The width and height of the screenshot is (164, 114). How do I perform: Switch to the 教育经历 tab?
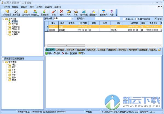click(x=70, y=50)
